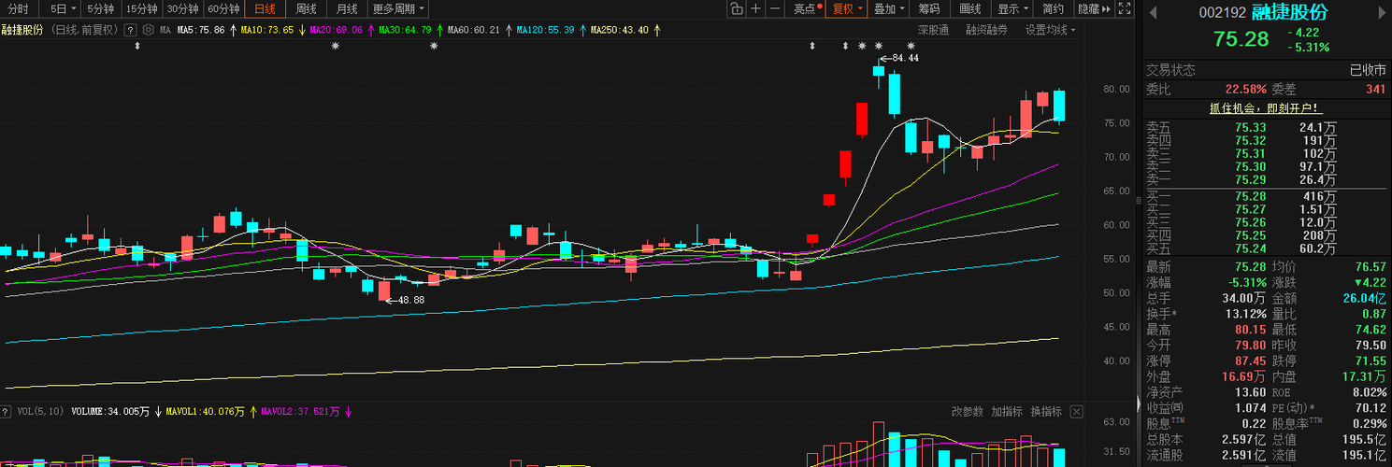Switch to 简约 simple mode
The height and width of the screenshot is (467, 1392).
(1053, 9)
